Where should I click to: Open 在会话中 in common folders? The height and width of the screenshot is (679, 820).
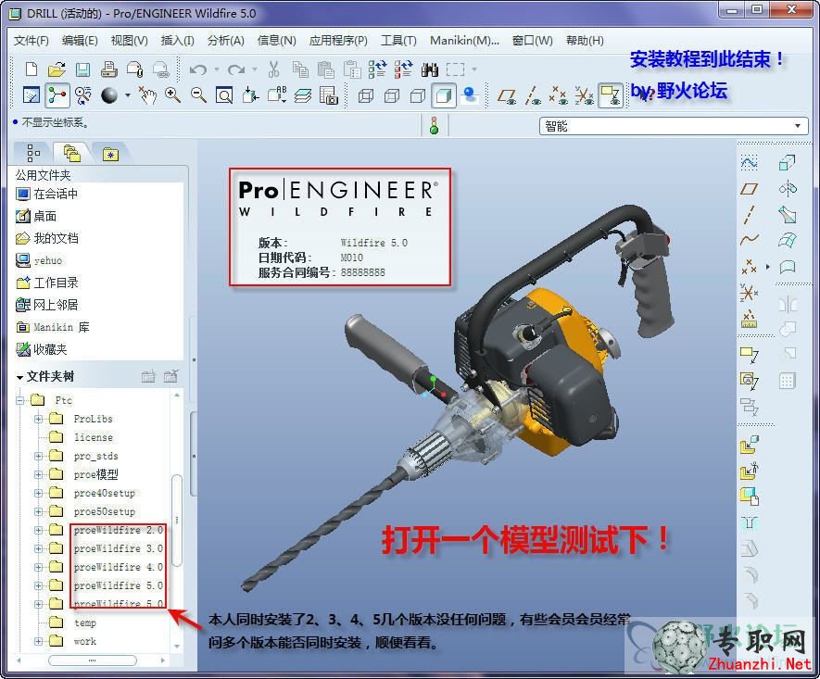(x=47, y=194)
